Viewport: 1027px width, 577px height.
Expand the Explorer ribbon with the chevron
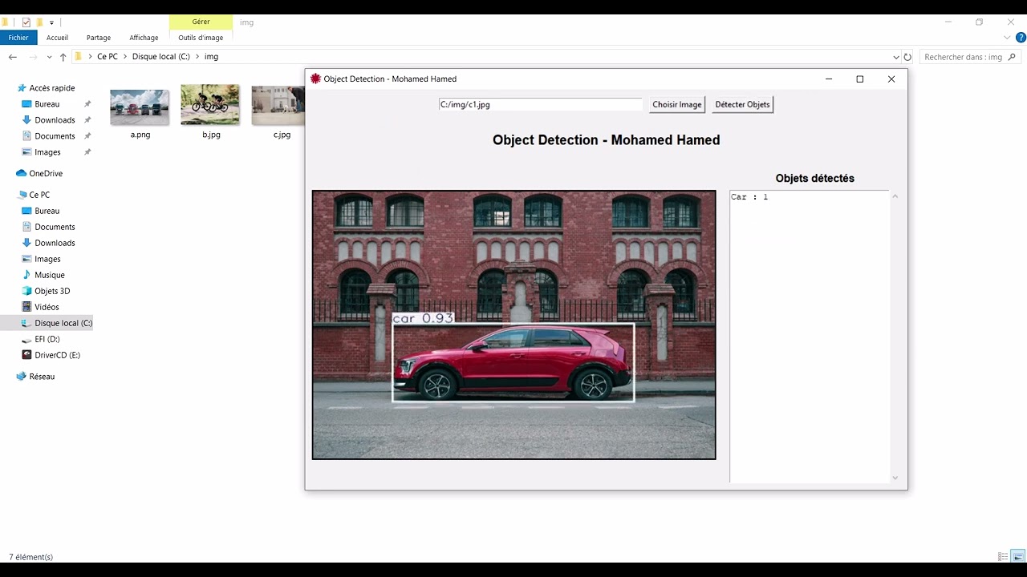(x=1008, y=38)
